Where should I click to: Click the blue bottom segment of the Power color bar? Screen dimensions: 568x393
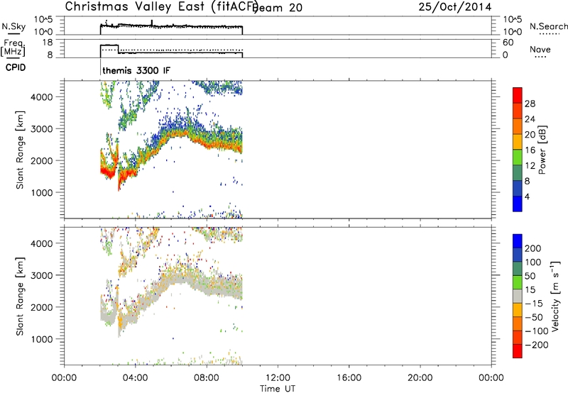tap(518, 204)
